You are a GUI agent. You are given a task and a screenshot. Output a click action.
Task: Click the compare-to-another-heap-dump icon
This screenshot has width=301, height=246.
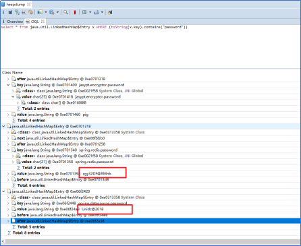tap(110, 12)
